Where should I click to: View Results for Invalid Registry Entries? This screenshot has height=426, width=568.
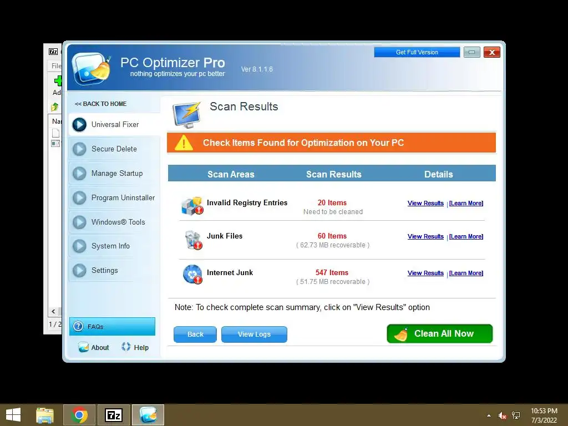click(x=425, y=203)
